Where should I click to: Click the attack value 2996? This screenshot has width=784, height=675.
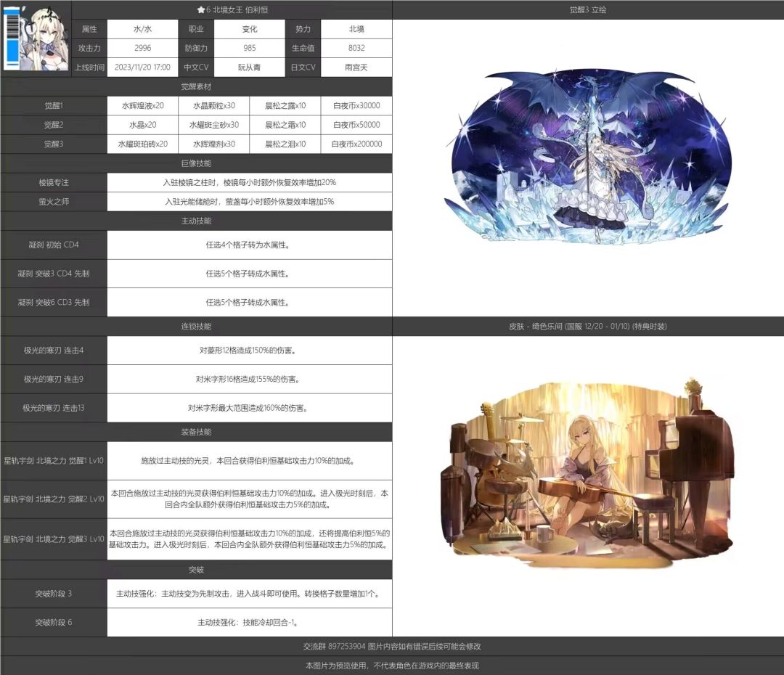[x=142, y=48]
